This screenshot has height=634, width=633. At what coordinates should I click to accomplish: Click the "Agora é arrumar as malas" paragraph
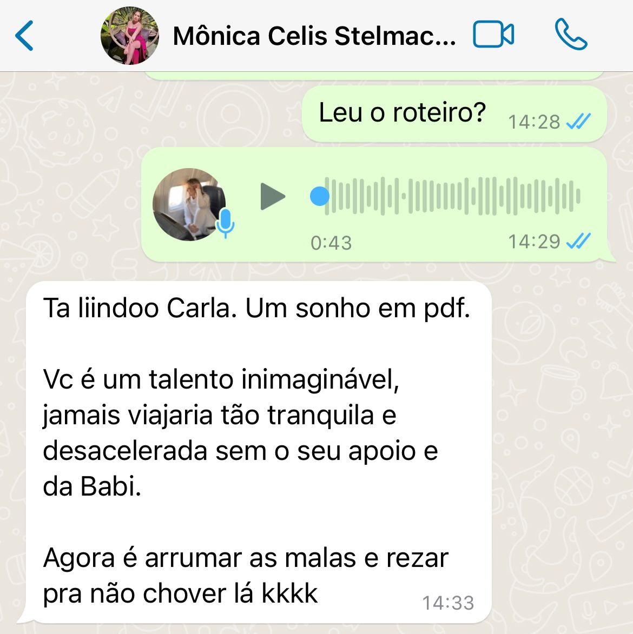[x=246, y=576]
